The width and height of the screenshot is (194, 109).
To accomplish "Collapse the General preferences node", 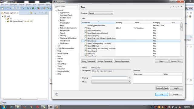I will [x=56, y=10].
